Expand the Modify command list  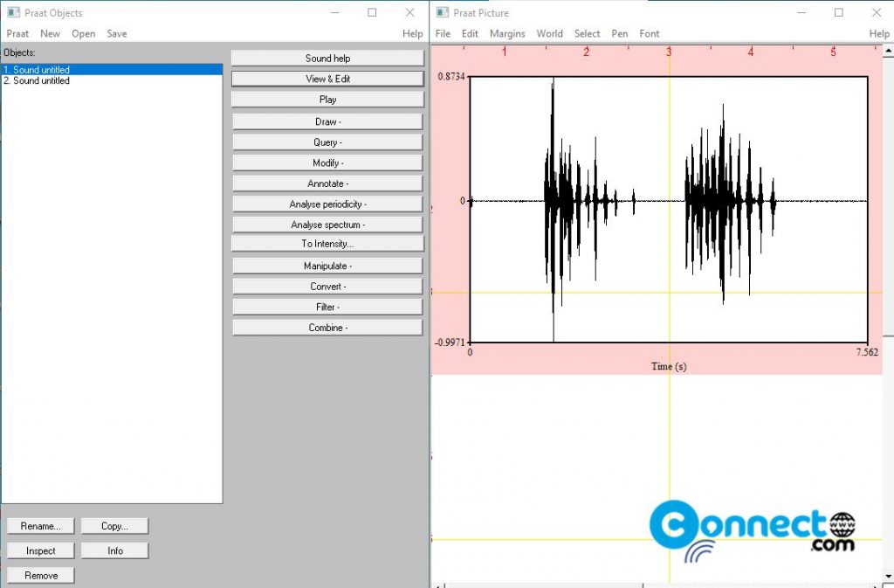click(327, 163)
